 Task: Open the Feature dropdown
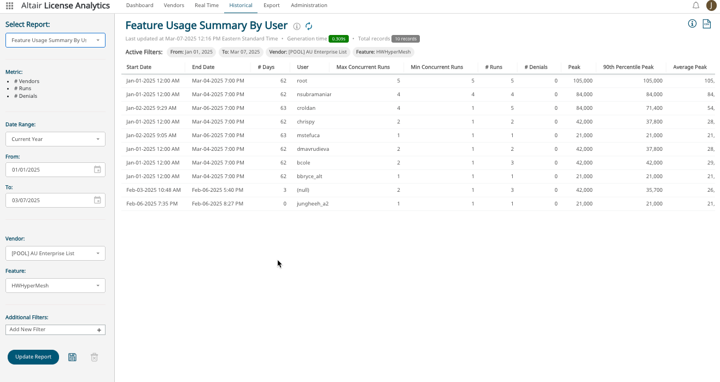pos(55,285)
